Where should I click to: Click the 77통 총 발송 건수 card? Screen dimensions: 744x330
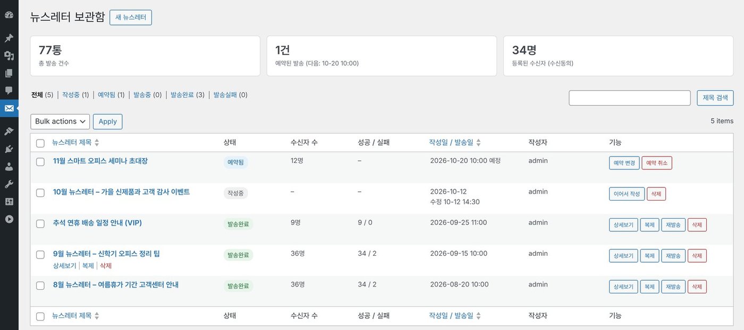pos(145,56)
